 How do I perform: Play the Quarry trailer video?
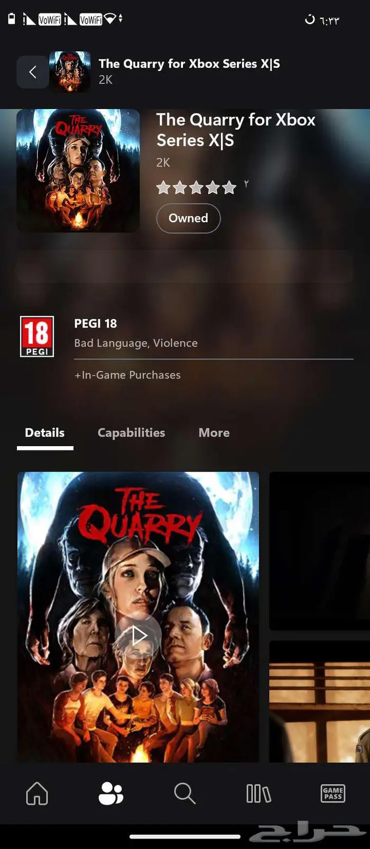[x=138, y=635]
